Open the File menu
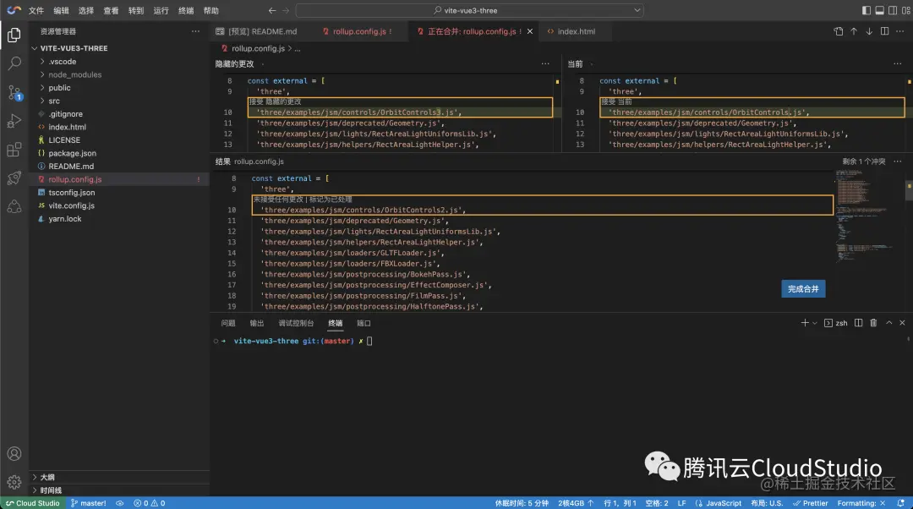Viewport: 913px width, 509px height. [x=36, y=10]
